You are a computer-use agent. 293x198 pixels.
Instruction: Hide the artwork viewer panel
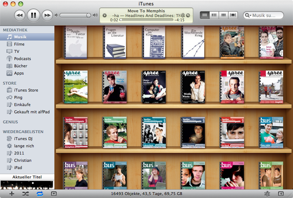tap(54, 194)
